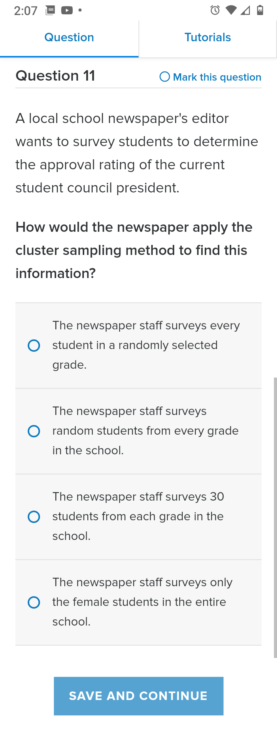Tap the message notification icon in status bar
The image size is (277, 732).
[50, 10]
